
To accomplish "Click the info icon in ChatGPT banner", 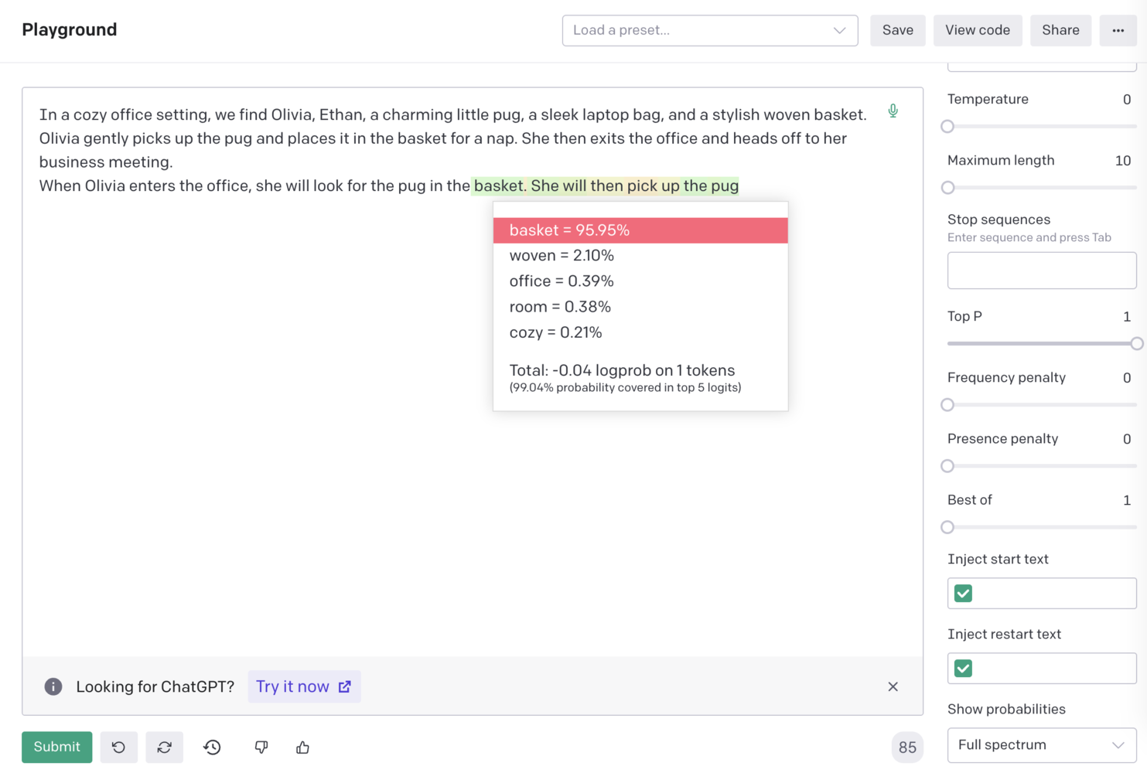I will [53, 686].
